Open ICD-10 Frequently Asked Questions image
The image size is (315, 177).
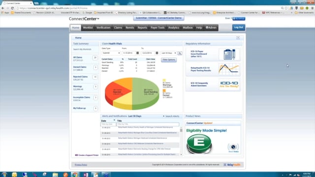tap(229, 84)
